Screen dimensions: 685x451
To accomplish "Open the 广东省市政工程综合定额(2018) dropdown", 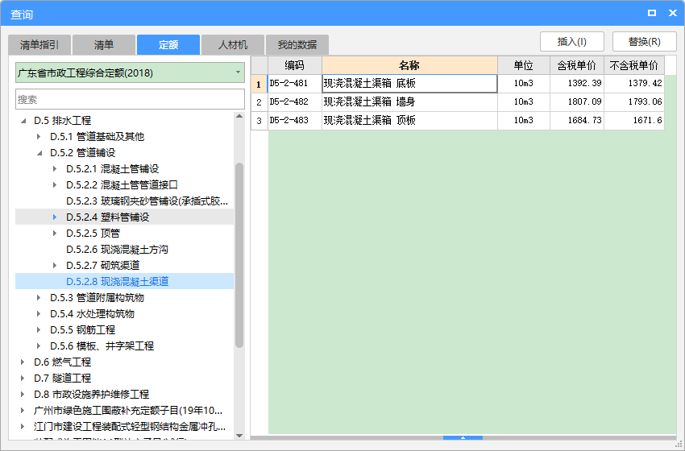I will click(x=130, y=73).
